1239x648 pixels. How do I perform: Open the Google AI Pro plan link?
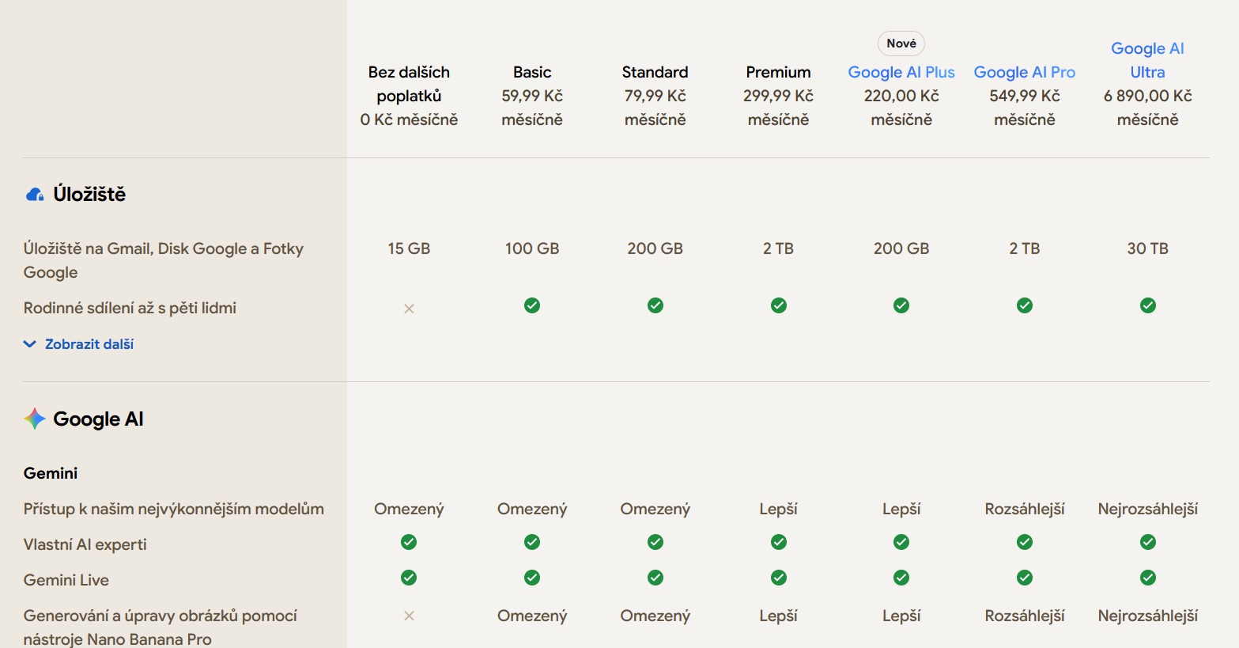pos(1024,72)
